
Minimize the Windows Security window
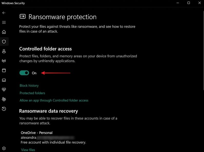[178, 3]
